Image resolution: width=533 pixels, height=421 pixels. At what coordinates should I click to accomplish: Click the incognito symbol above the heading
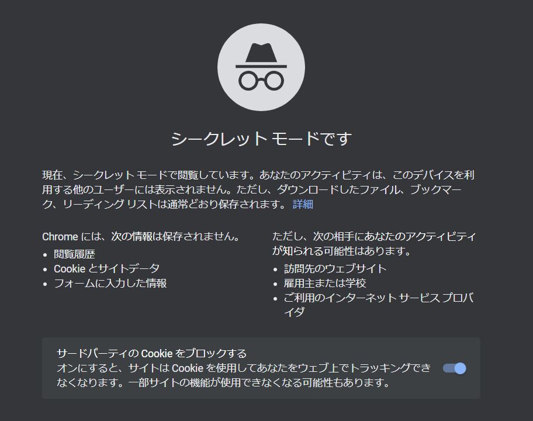coord(261,67)
